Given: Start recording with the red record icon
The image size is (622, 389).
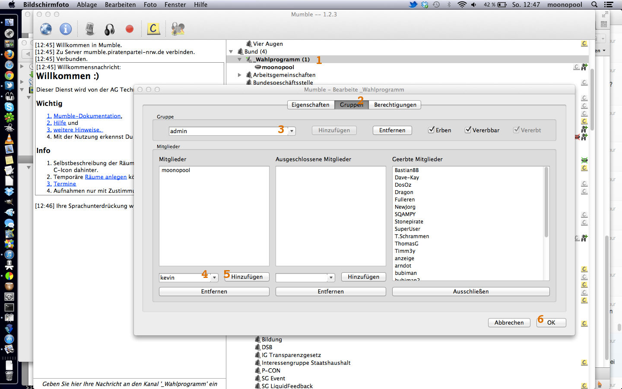Looking at the screenshot, I should tap(130, 29).
